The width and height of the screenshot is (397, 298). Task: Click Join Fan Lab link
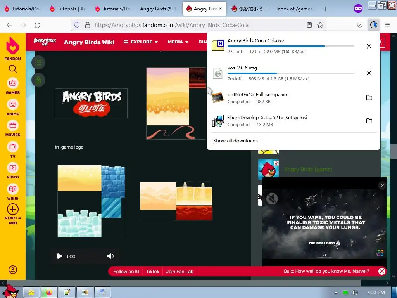[x=180, y=271]
